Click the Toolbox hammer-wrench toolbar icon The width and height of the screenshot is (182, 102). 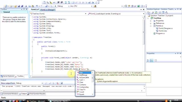[x=135, y=6]
